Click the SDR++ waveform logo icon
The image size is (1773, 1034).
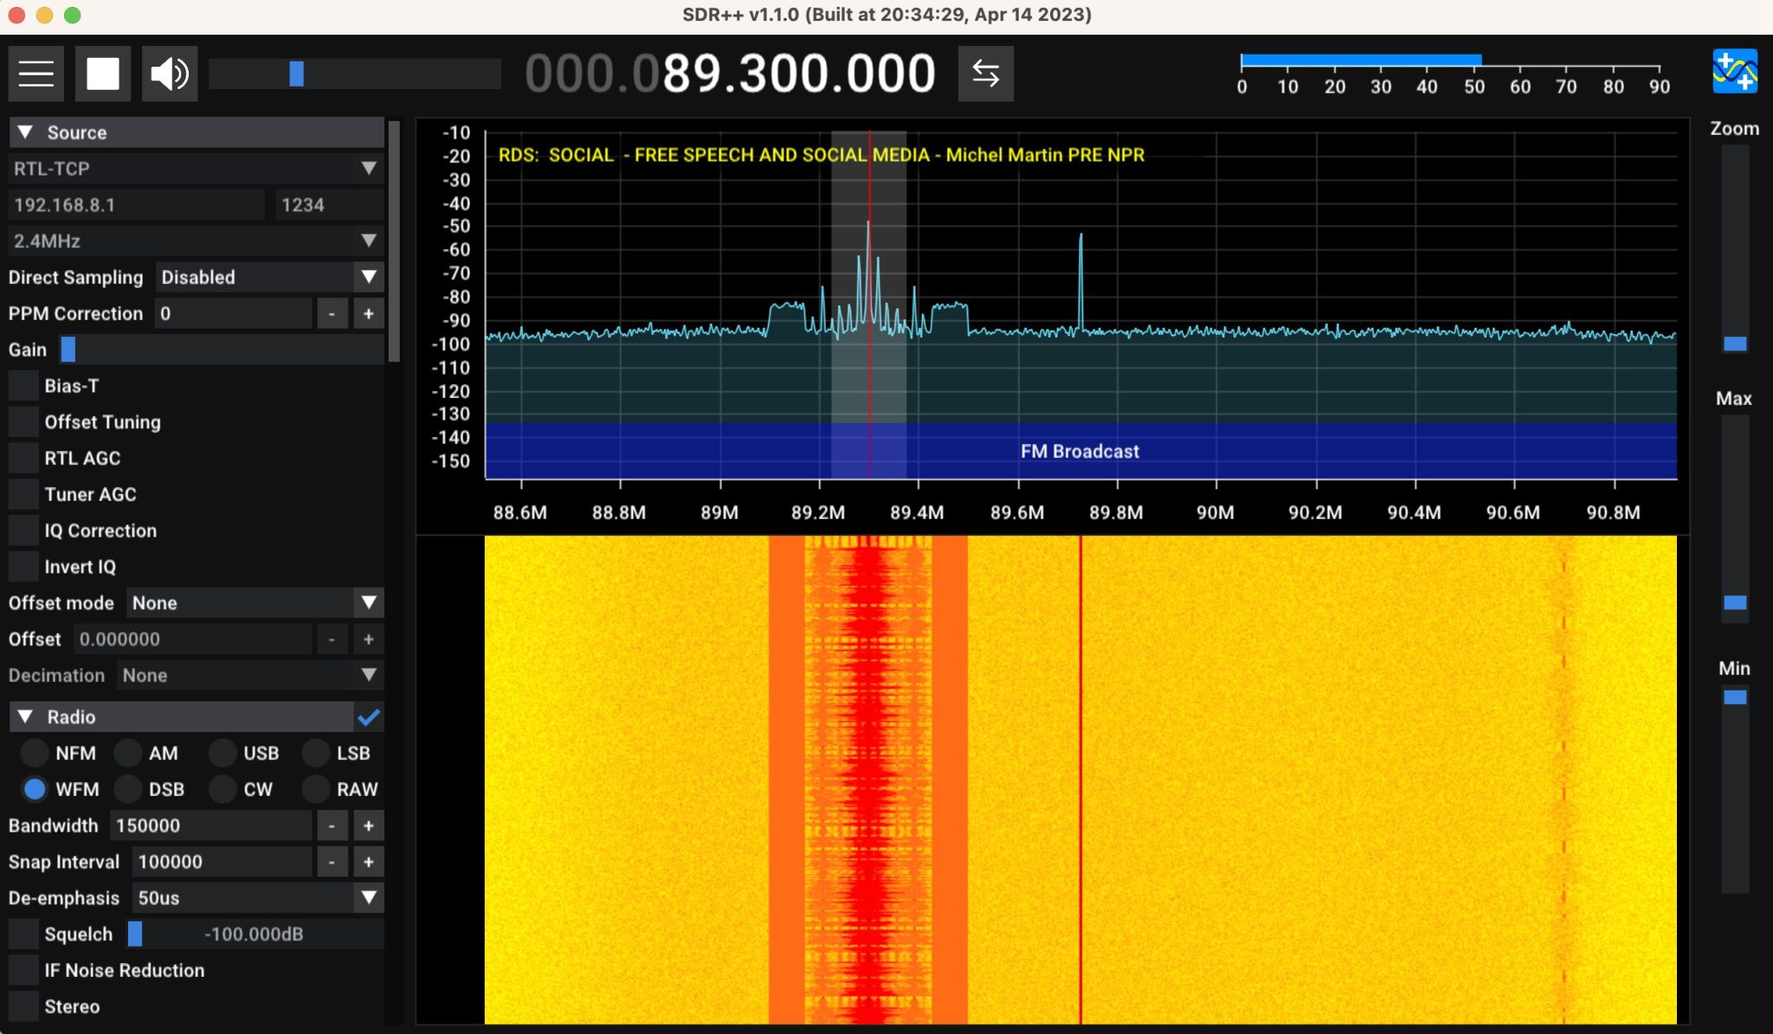(1734, 71)
